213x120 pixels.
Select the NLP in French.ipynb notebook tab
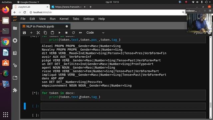tap(45, 26)
